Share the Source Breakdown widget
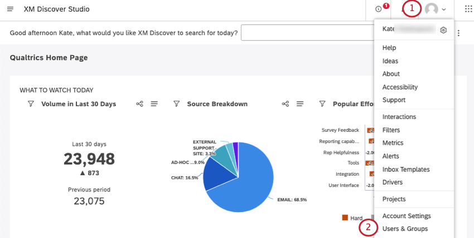 pyautogui.click(x=286, y=104)
